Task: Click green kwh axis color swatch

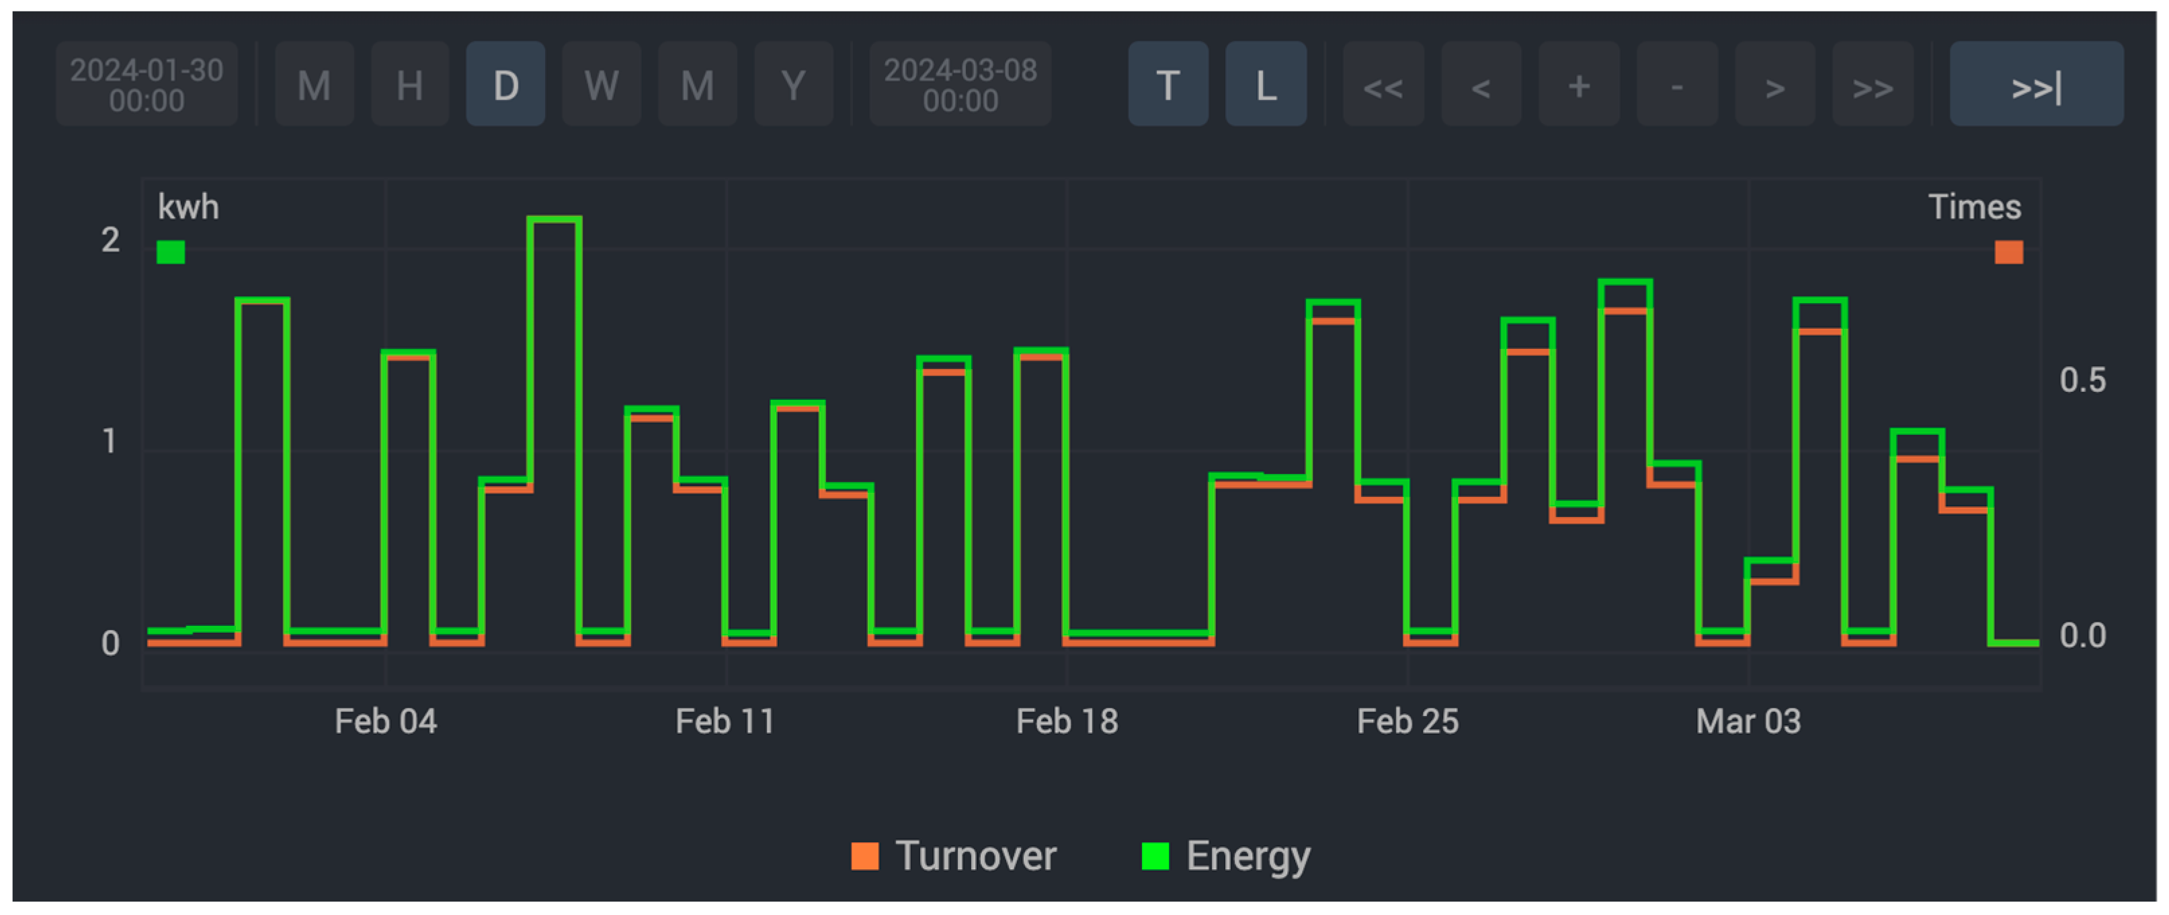Action: coord(171,252)
